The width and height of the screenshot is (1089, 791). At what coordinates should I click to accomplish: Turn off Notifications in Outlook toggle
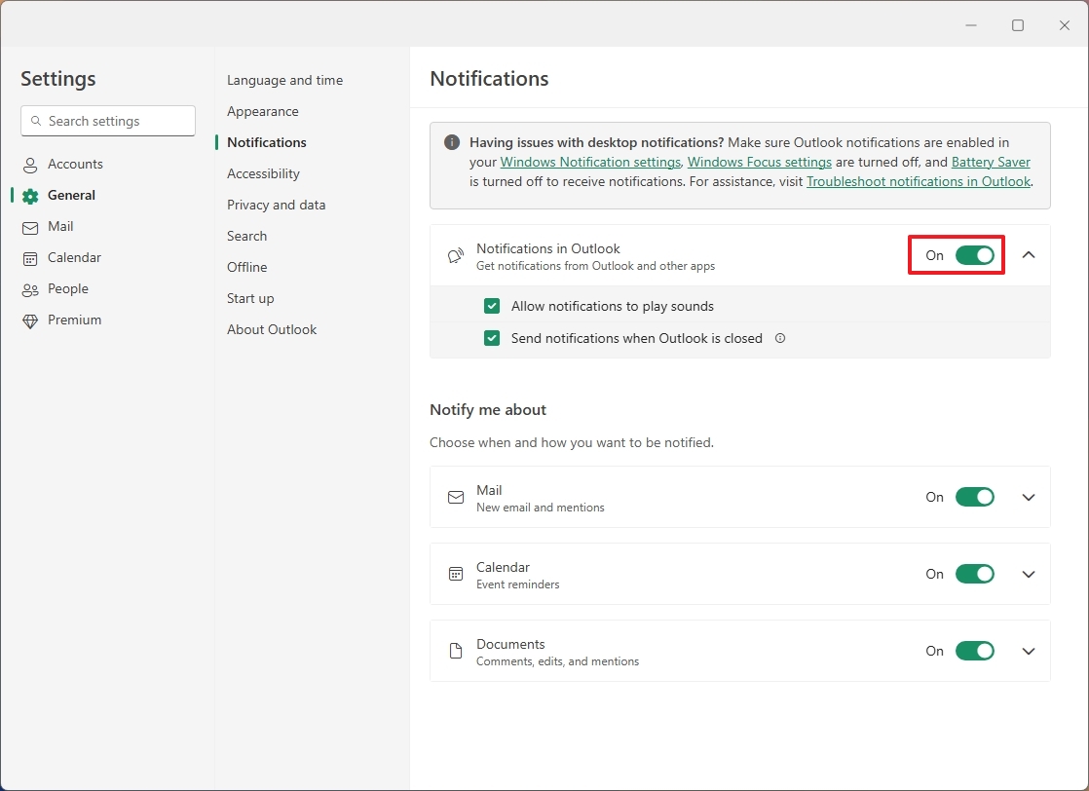974,255
